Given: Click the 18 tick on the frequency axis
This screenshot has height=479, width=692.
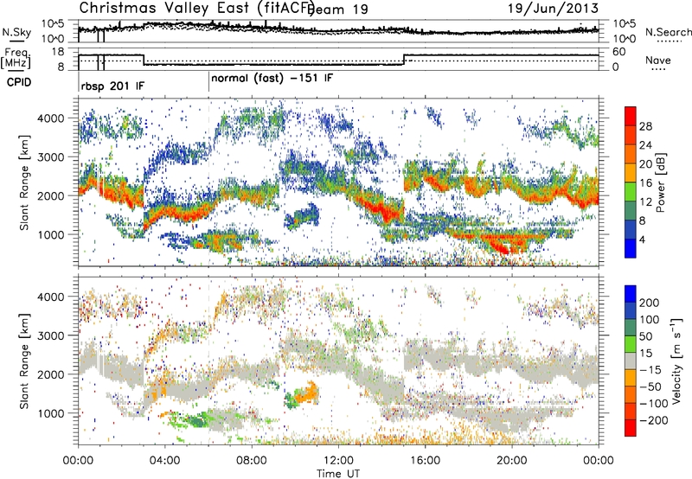Looking at the screenshot, I should click(58, 52).
